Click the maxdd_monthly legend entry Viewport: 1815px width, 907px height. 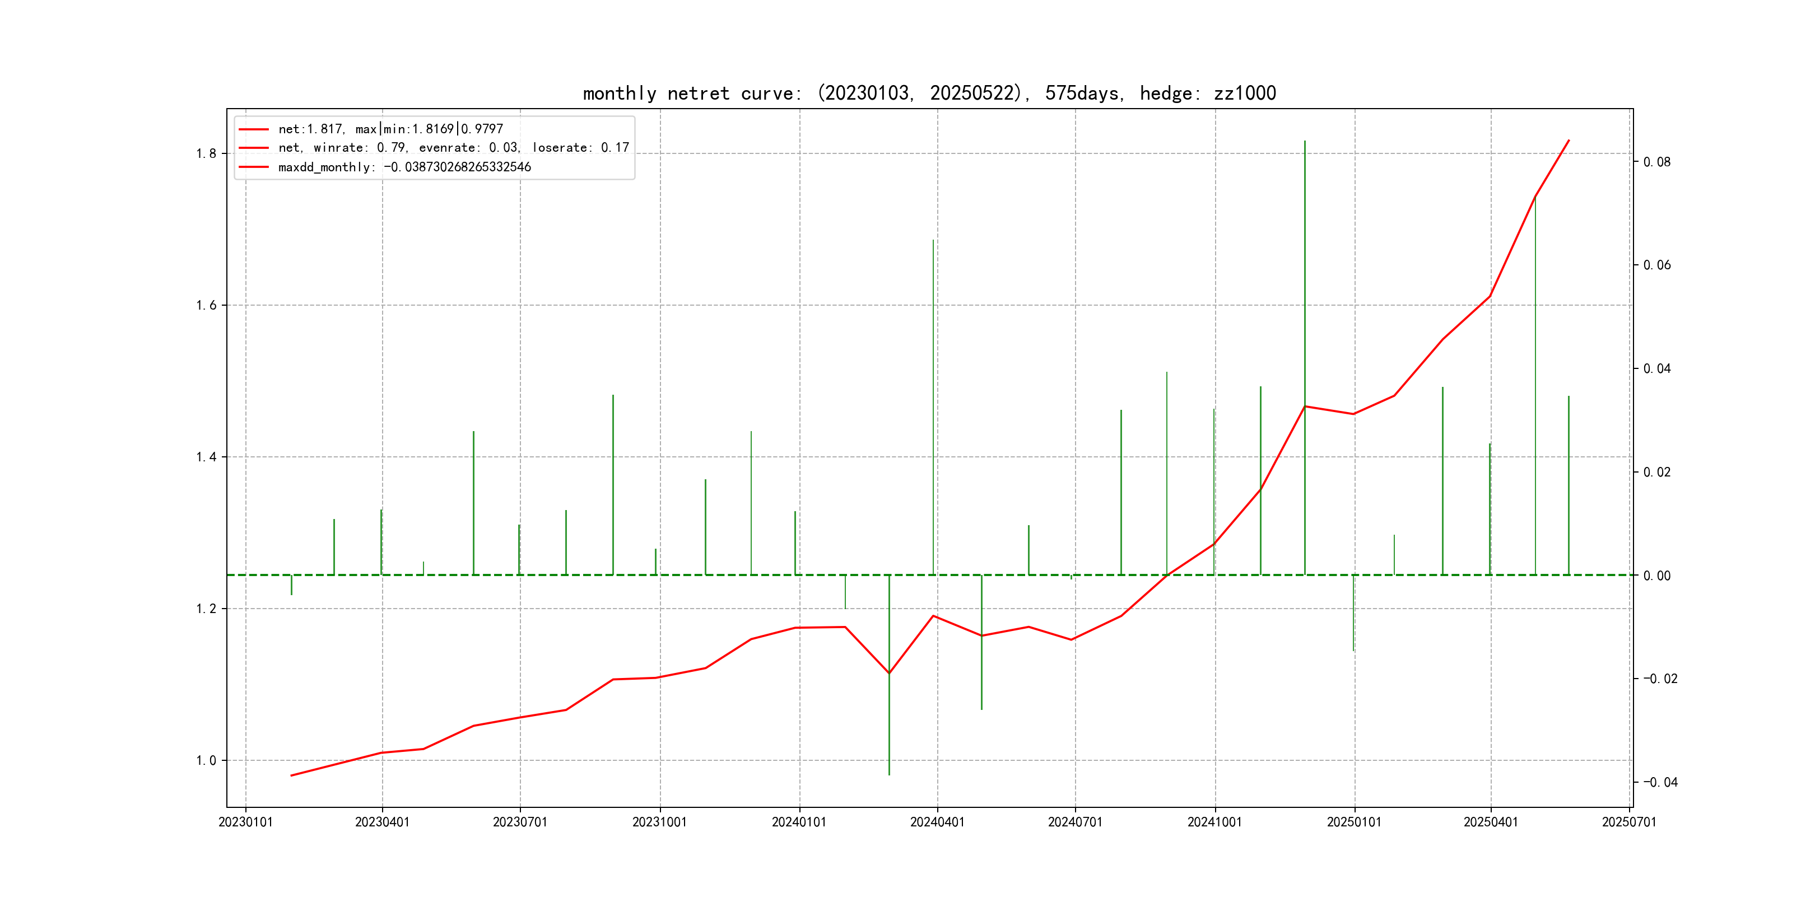point(404,167)
